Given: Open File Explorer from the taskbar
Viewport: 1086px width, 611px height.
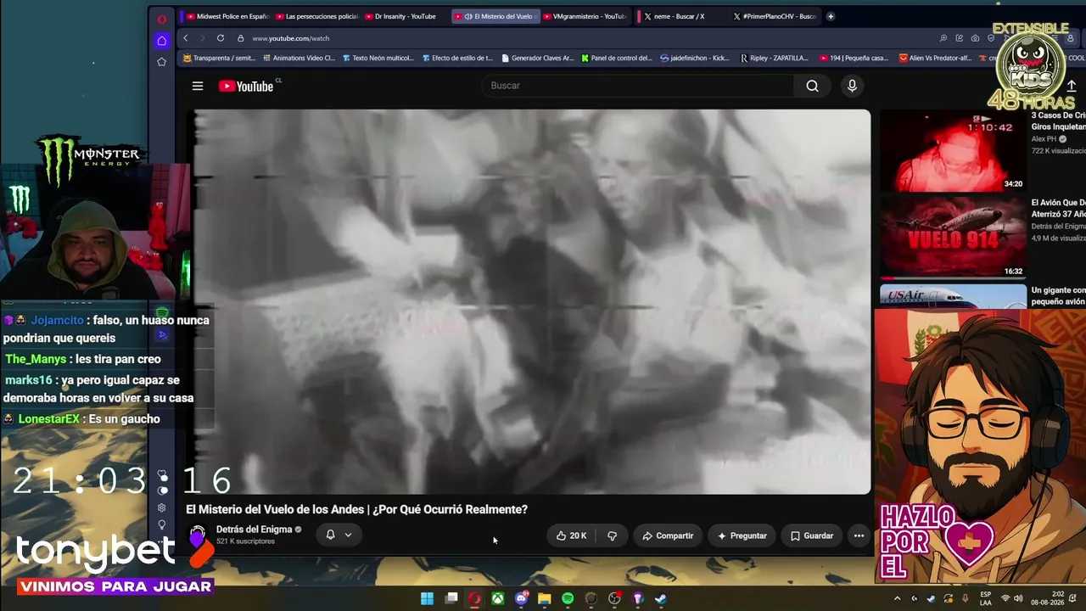Looking at the screenshot, I should (545, 598).
